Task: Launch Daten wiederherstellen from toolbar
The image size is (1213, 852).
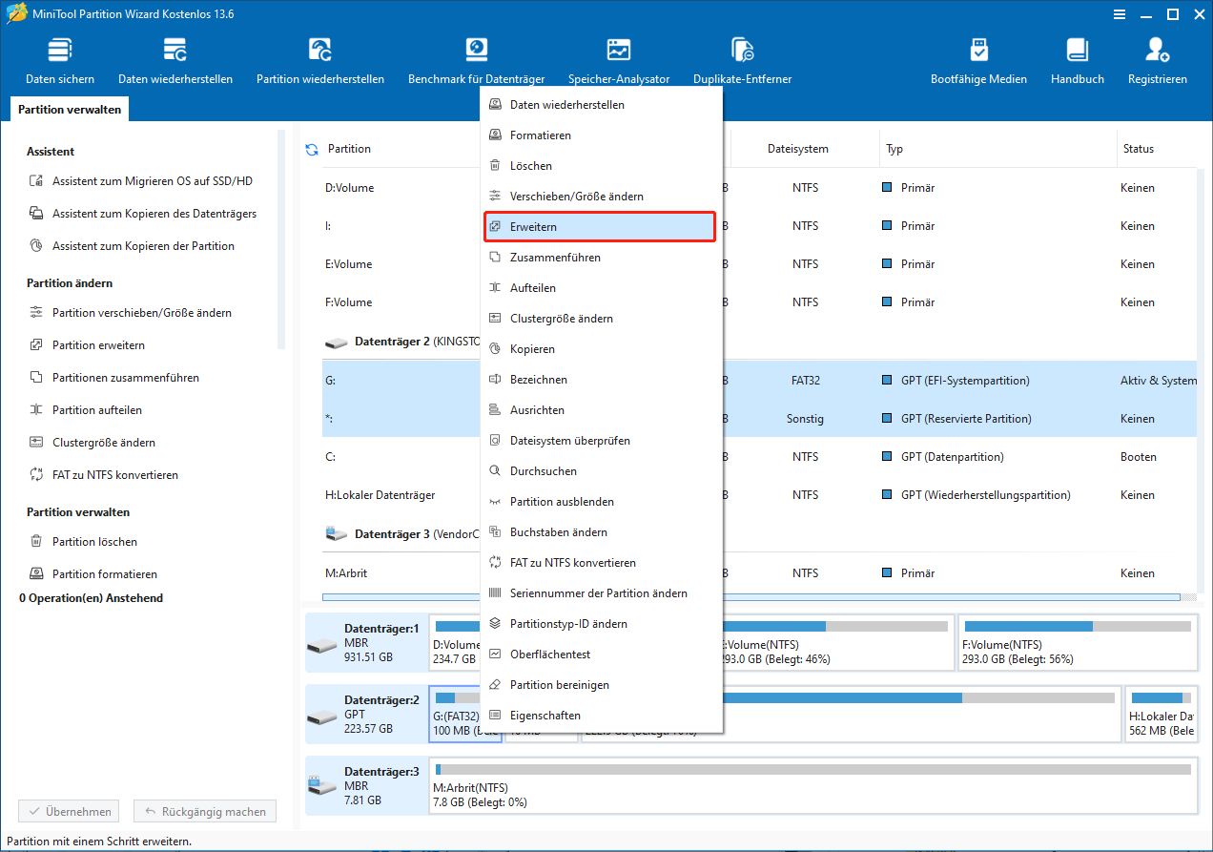Action: click(175, 61)
